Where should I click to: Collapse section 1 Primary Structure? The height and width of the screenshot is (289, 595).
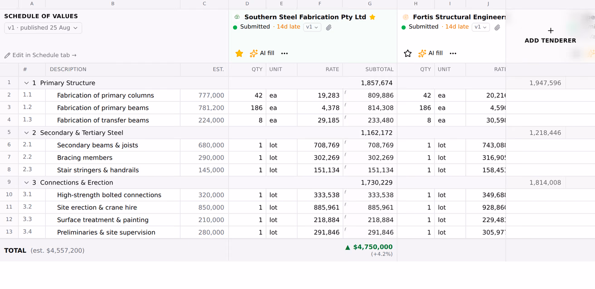click(26, 83)
